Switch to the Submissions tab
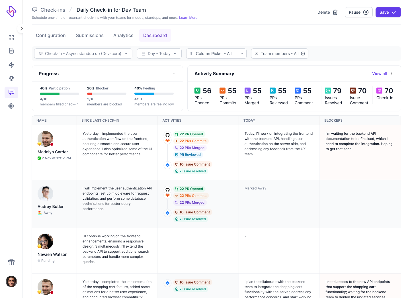The height and width of the screenshot is (298, 410). tap(90, 35)
